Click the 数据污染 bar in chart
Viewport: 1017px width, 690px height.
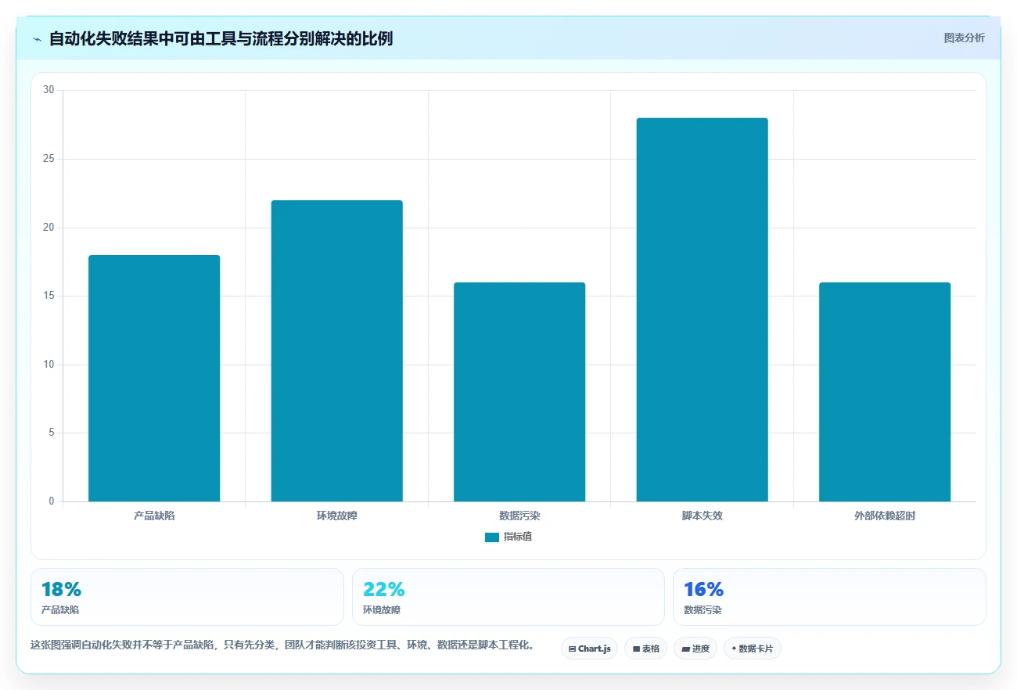(x=519, y=392)
